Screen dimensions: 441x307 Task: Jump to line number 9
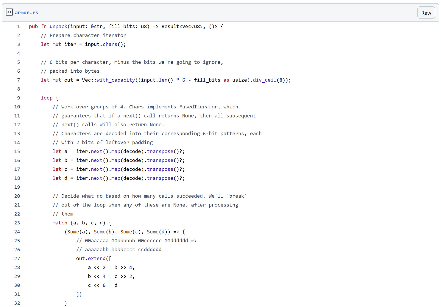click(18, 98)
